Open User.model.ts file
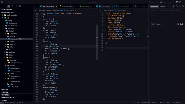Screen dimensions: 185x104 coord(15,71)
